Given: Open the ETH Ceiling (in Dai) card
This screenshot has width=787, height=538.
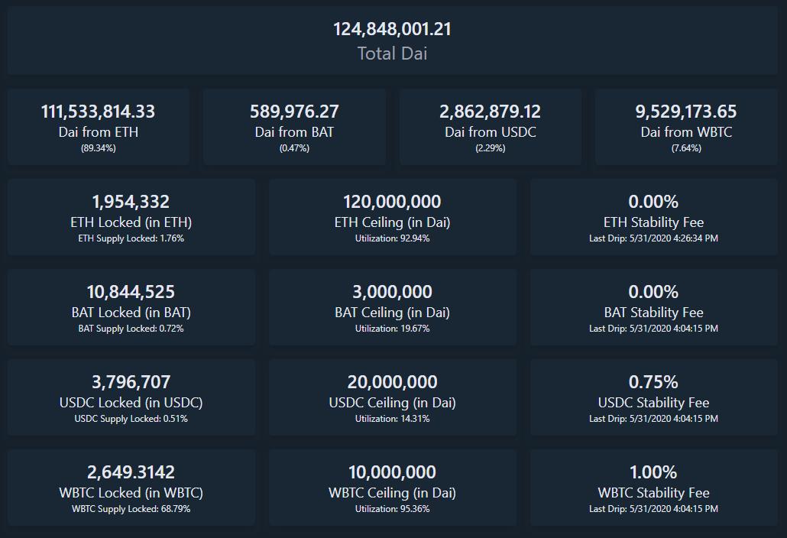Looking at the screenshot, I should (x=392, y=217).
